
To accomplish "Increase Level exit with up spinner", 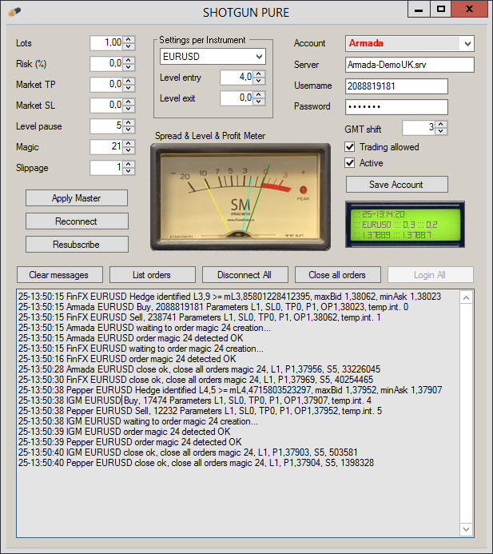I will 259,95.
